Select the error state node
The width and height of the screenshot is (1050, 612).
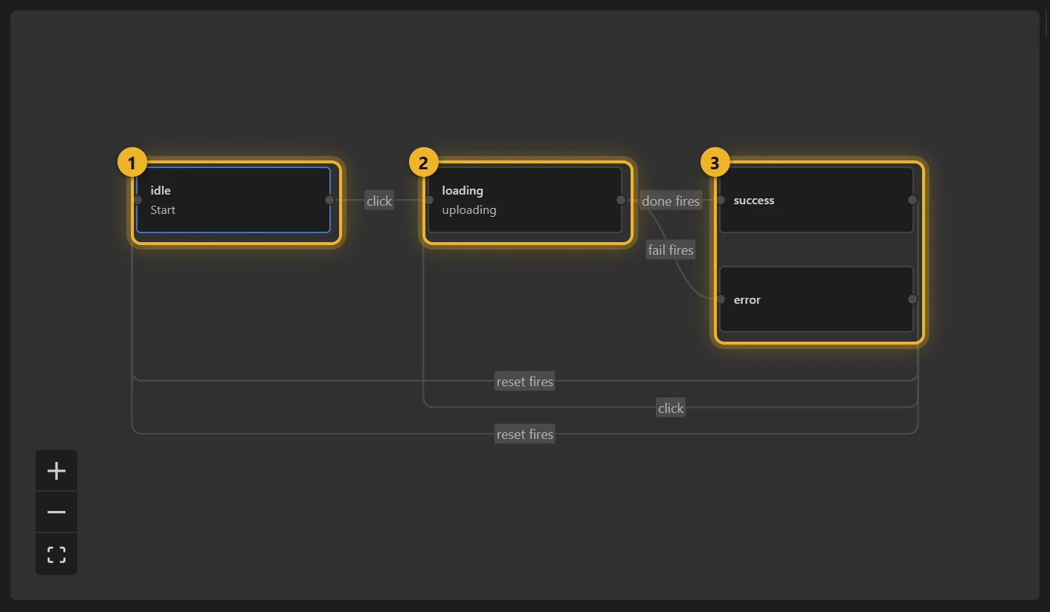[x=817, y=299]
